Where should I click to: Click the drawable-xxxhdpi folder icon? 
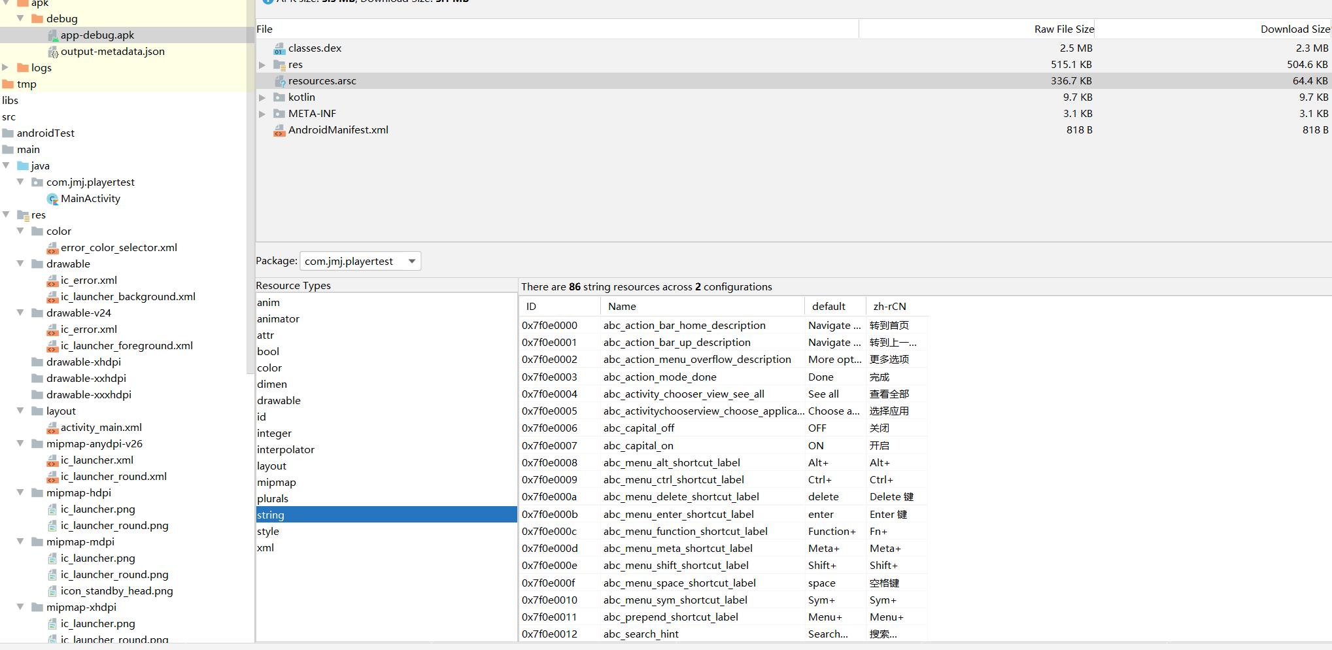[x=38, y=395]
